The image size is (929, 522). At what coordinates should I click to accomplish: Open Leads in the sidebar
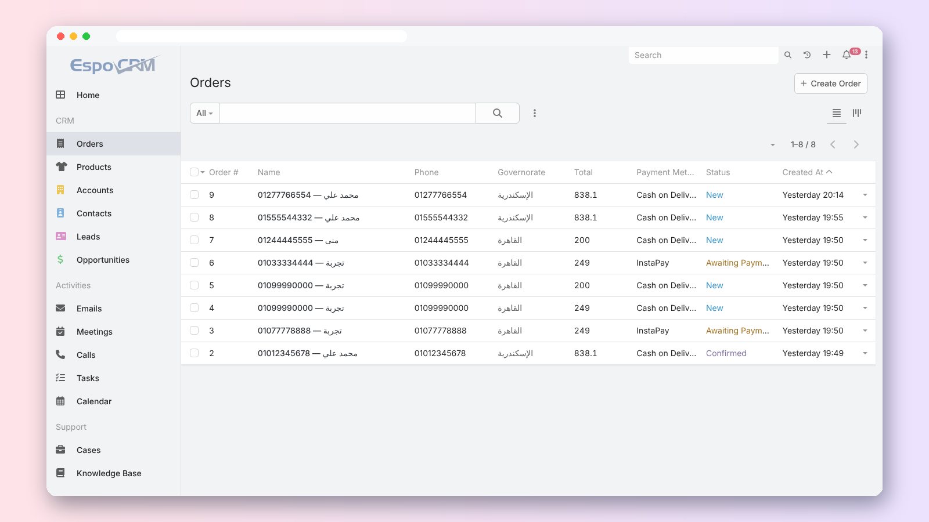pyautogui.click(x=114, y=237)
